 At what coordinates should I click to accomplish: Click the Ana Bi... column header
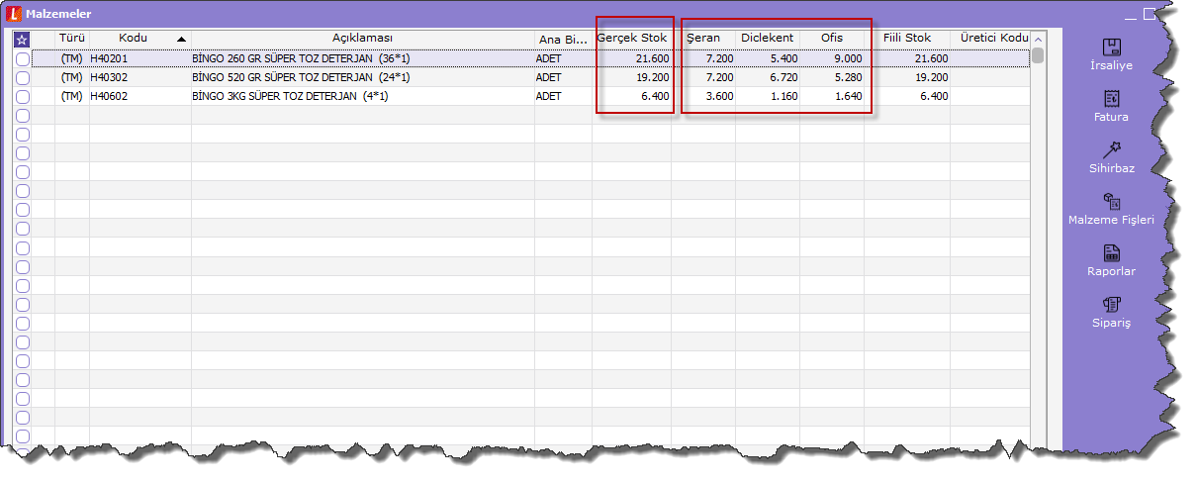coord(563,40)
